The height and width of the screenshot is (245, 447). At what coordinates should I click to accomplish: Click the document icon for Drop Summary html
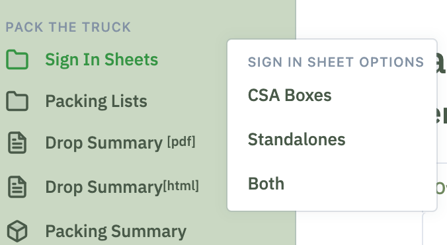coord(17,187)
